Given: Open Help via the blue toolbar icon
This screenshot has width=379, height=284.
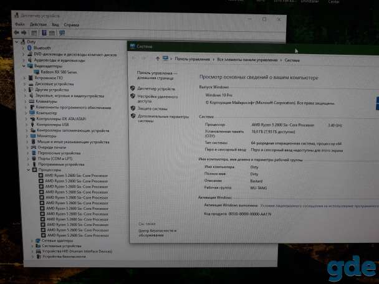Looking at the screenshot, I should [x=44, y=32].
